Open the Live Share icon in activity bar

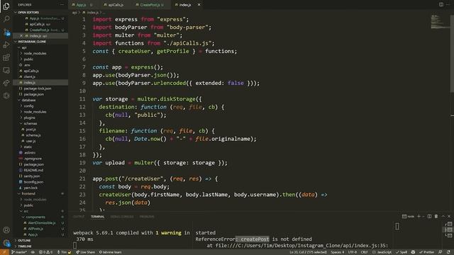6,83
